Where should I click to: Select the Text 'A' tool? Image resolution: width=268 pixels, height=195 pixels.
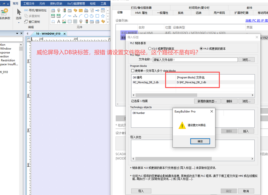(59, 22)
